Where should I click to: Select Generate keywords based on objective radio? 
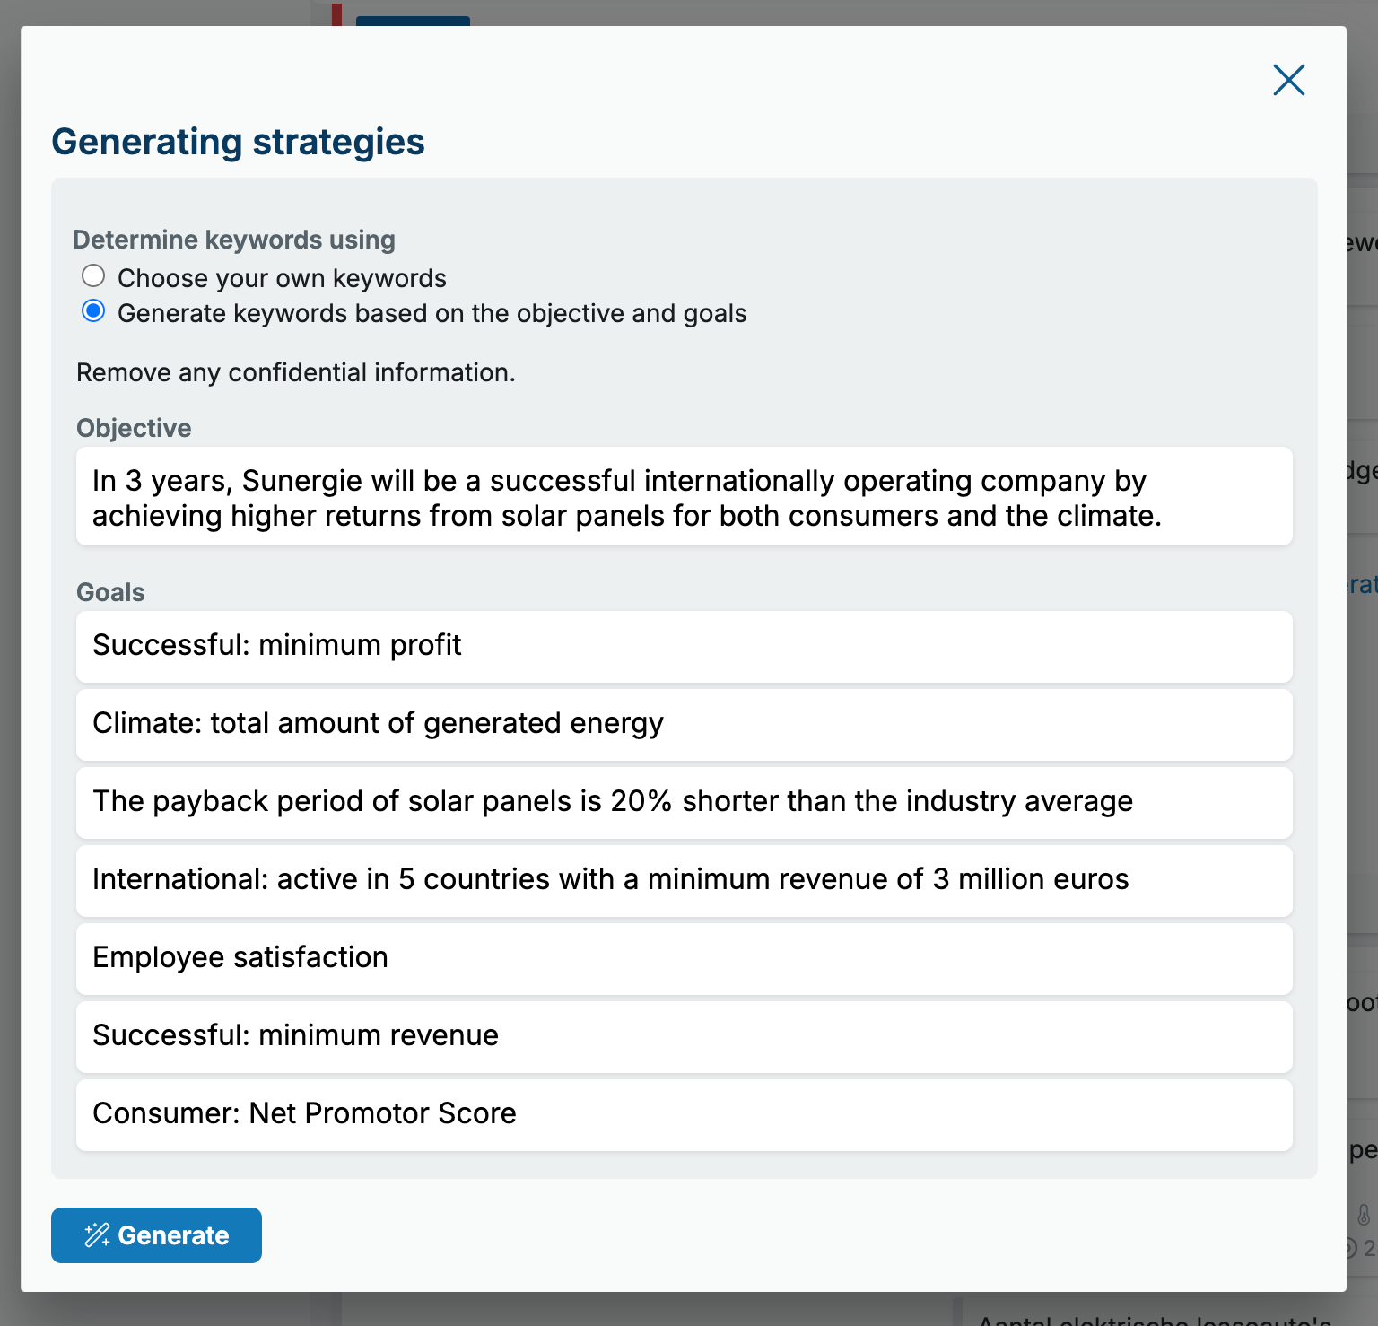tap(93, 311)
